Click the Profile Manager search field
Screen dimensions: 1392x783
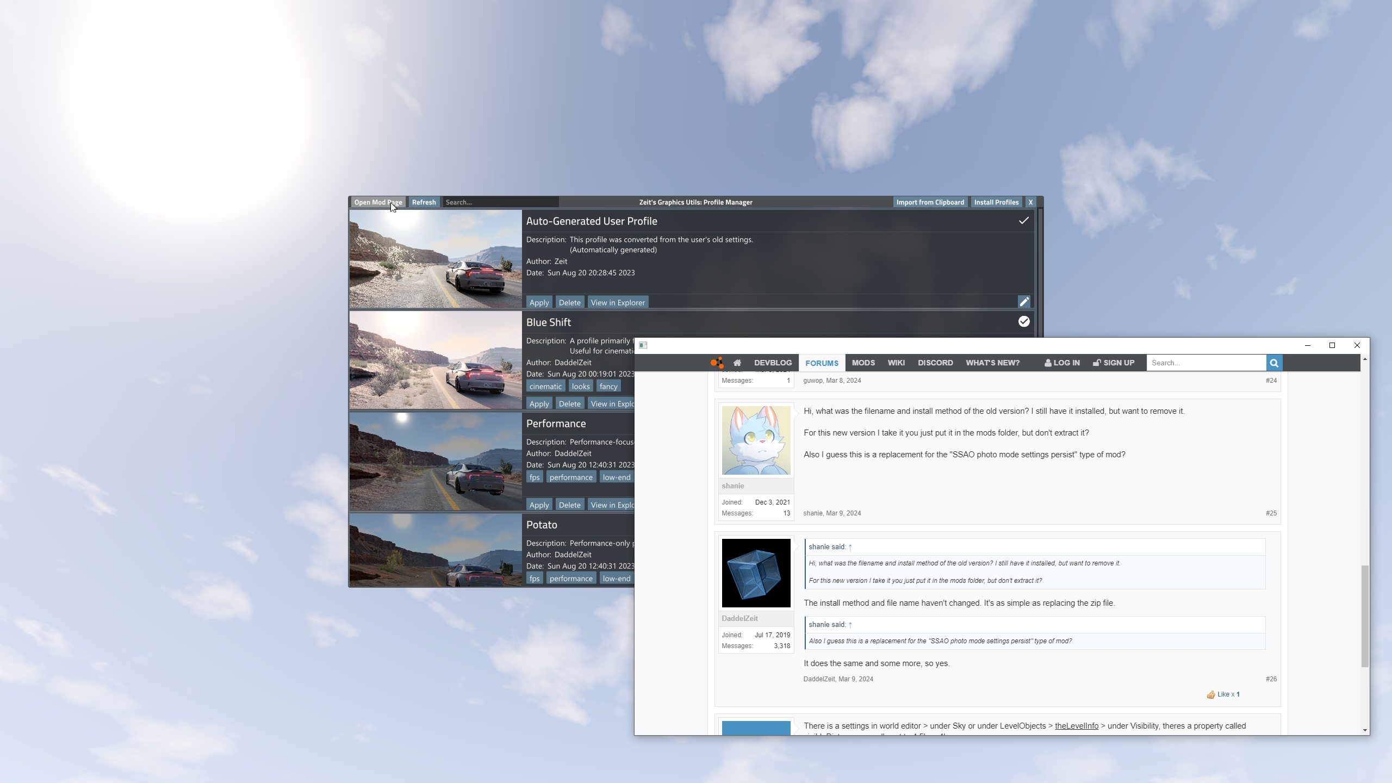[x=500, y=202]
